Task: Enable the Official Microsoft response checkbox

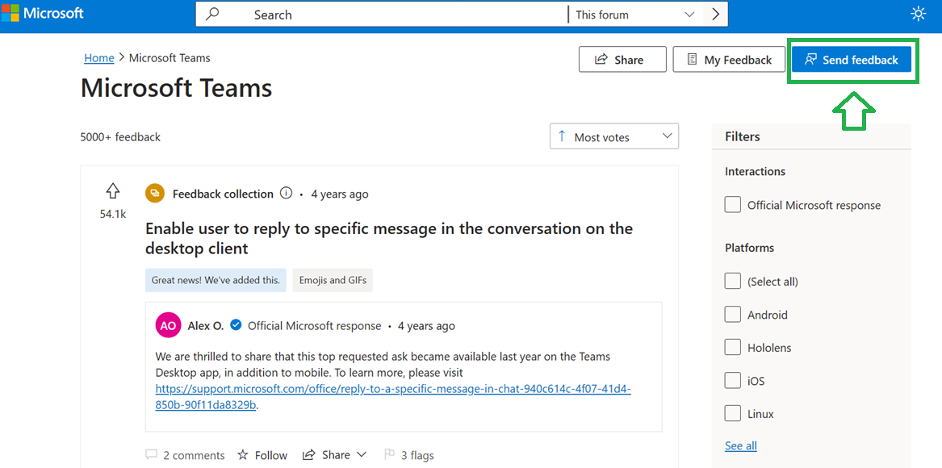Action: [x=732, y=205]
